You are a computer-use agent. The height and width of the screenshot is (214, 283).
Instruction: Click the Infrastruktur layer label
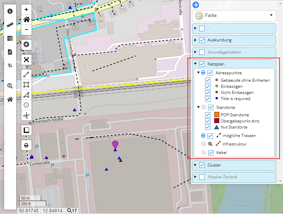[x=235, y=144]
